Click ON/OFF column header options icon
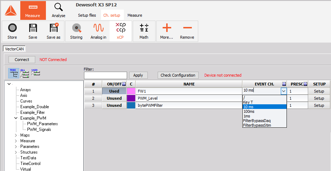 124,84
